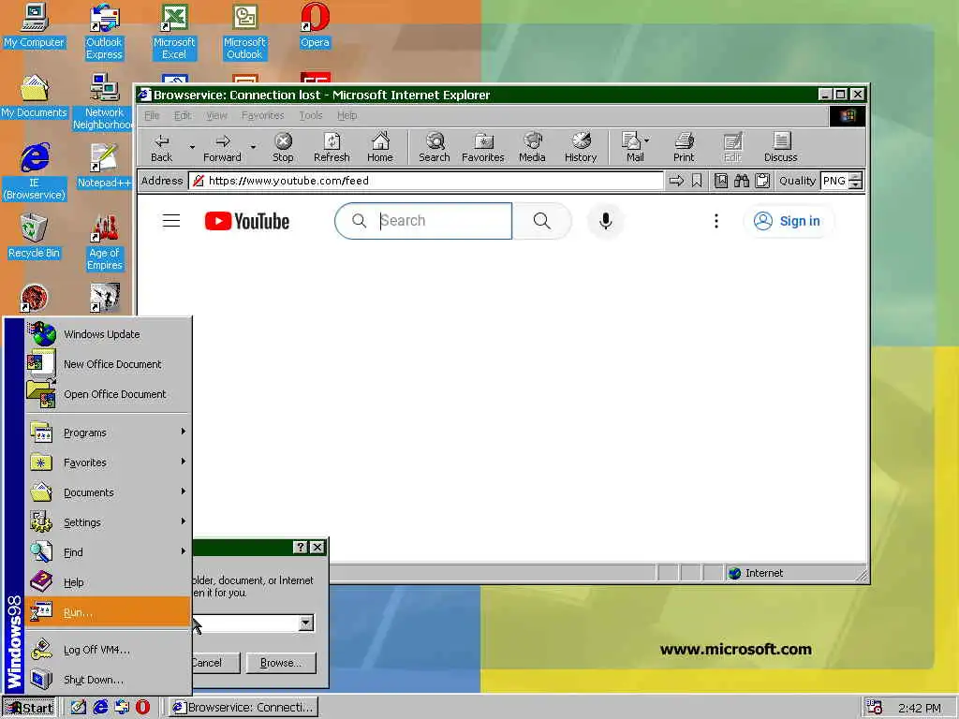
Task: Open the Opera desktop icon
Action: pos(315,25)
